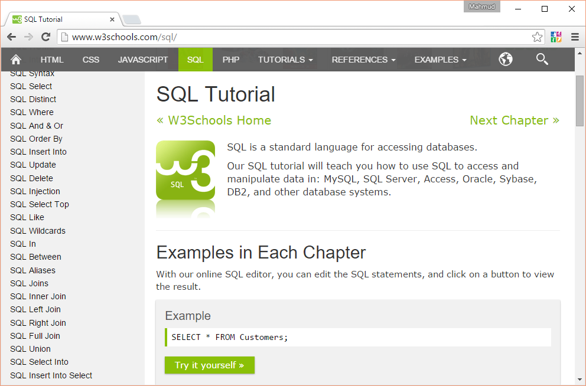586x386 pixels.
Task: Open SQL Update in sidebar
Action: (x=33, y=165)
